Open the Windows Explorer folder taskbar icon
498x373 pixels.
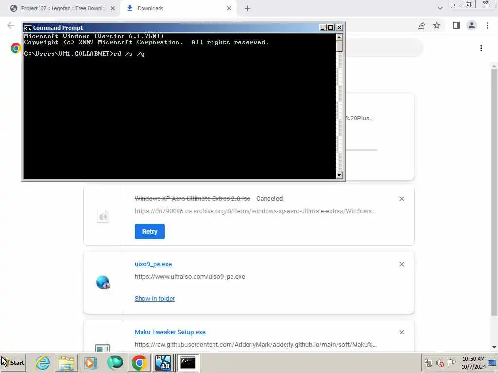pos(66,362)
